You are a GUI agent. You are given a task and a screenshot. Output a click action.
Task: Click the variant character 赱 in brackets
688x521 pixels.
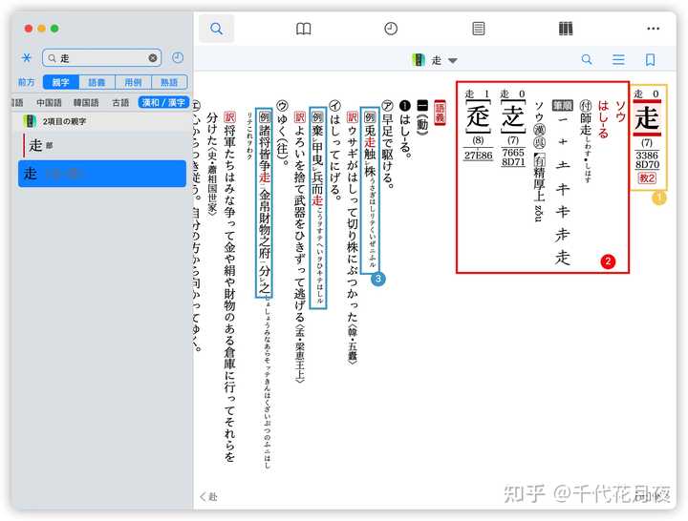(513, 117)
